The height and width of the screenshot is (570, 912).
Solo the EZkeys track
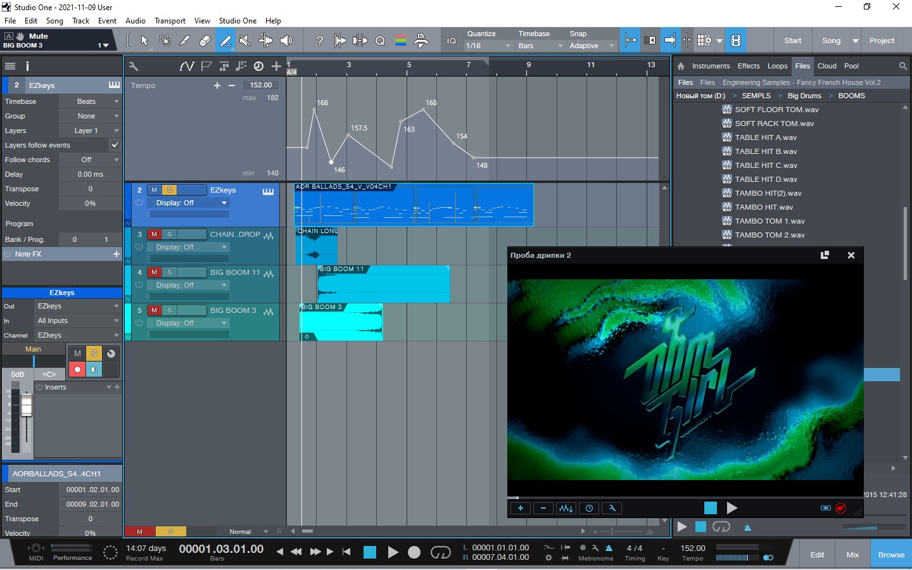[169, 190]
